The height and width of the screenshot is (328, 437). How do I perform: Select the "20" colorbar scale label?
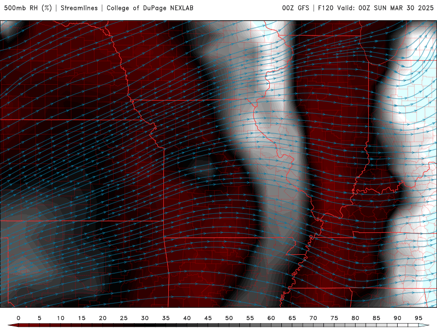[x=103, y=318]
